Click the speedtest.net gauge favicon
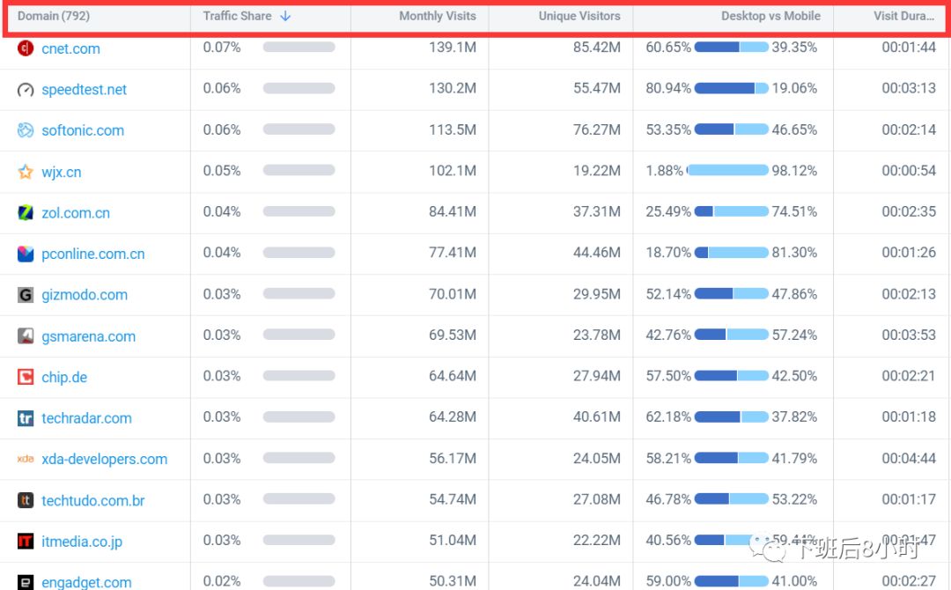This screenshot has height=590, width=951. coord(26,90)
